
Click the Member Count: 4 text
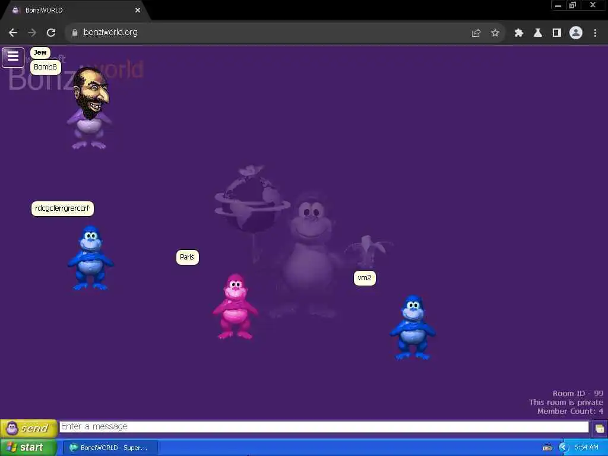pyautogui.click(x=570, y=411)
